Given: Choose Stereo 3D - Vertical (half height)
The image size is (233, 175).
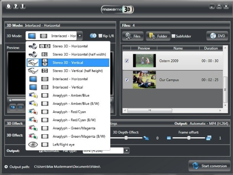Looking at the screenshot, I should 68,71.
